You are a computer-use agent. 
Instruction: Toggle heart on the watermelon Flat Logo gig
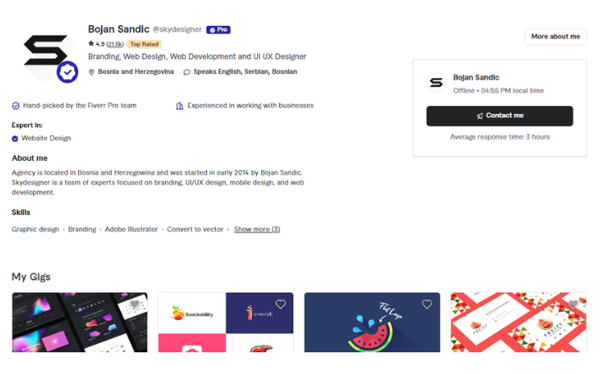427,304
